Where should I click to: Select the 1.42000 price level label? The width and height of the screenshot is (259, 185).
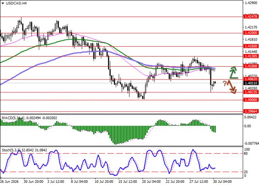pos(251,33)
